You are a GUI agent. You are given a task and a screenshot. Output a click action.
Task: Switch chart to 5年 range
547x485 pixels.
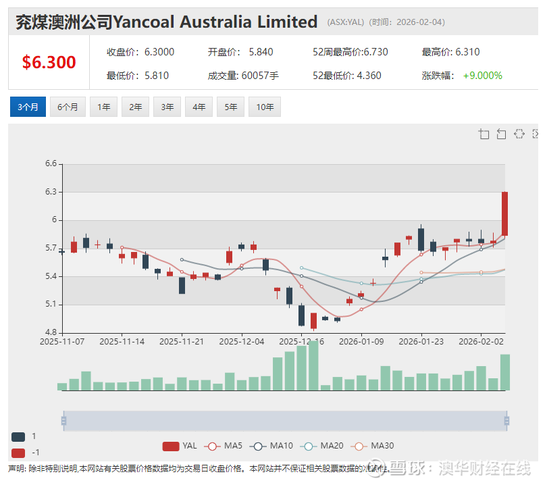click(230, 107)
